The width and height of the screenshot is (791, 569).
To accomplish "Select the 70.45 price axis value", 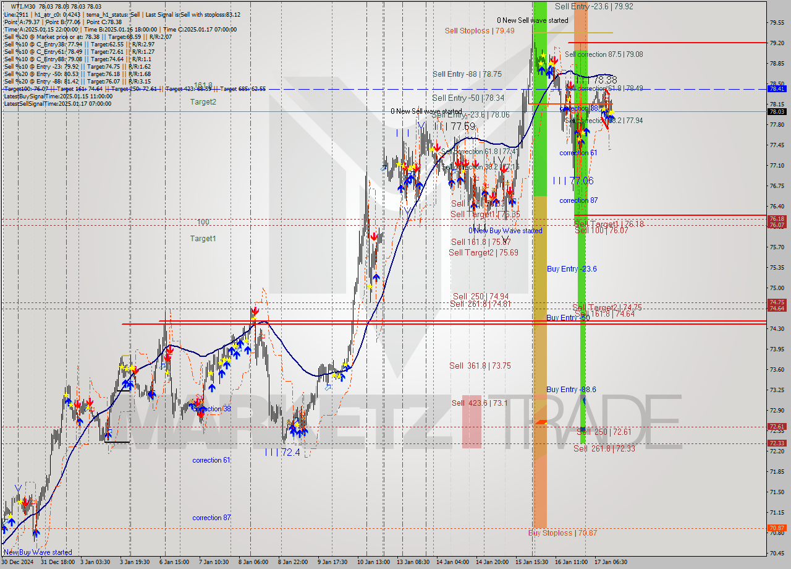I will pos(777,553).
